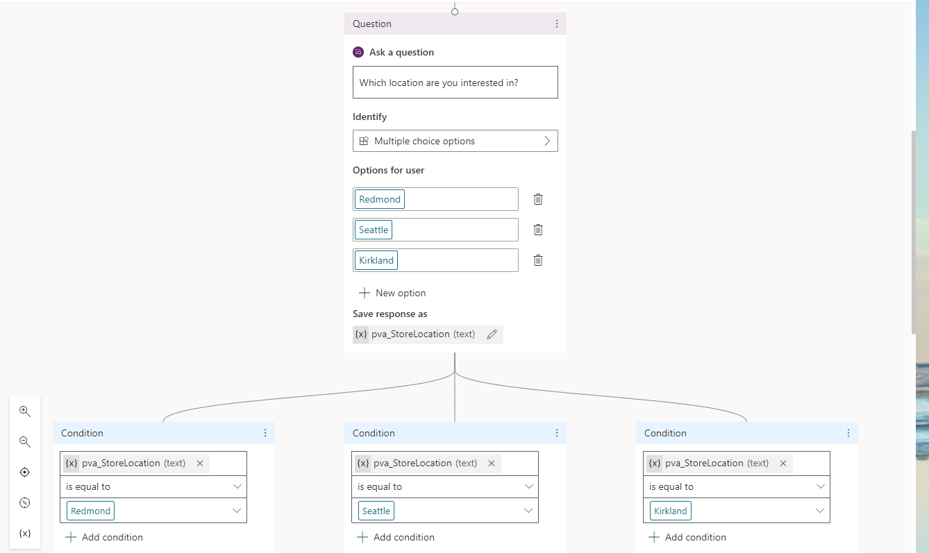Open the variables {x} panel icon
The image size is (929, 553).
point(25,534)
